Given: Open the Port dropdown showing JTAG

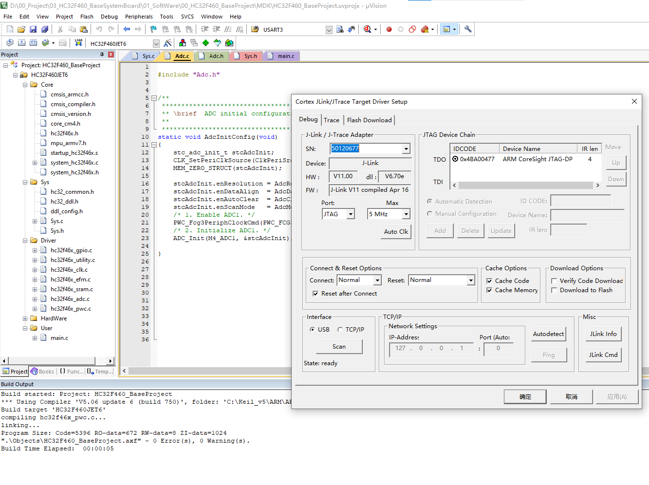Looking at the screenshot, I should [x=350, y=214].
